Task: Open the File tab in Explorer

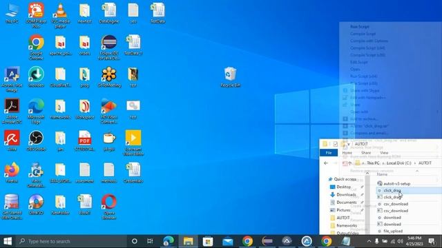Action: click(x=329, y=152)
